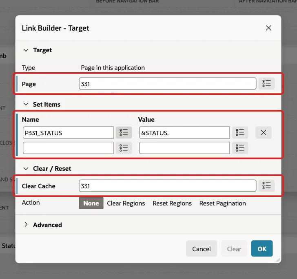Image resolution: width=297 pixels, height=279 pixels.
Task: Collapse the Target section
Action: [26, 50]
